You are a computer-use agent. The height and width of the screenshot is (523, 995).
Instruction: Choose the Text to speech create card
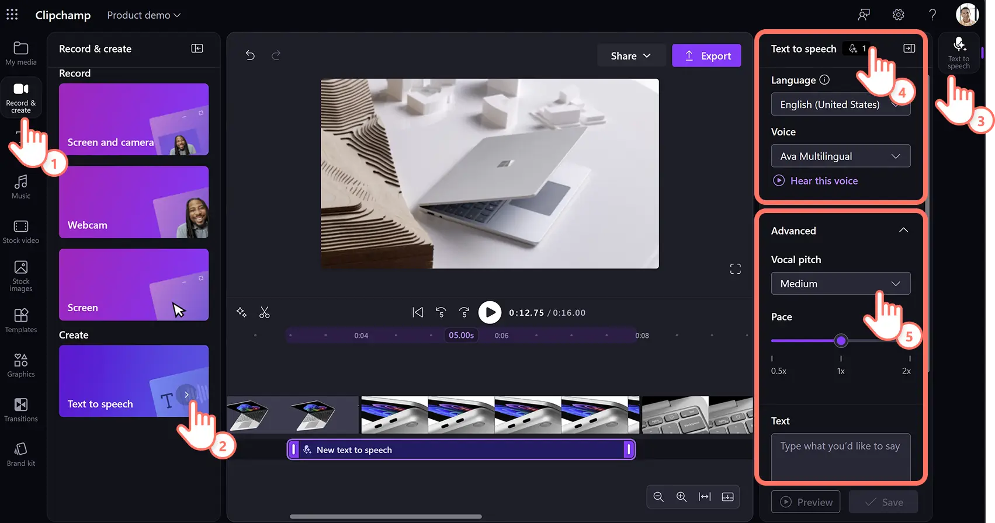(x=134, y=381)
